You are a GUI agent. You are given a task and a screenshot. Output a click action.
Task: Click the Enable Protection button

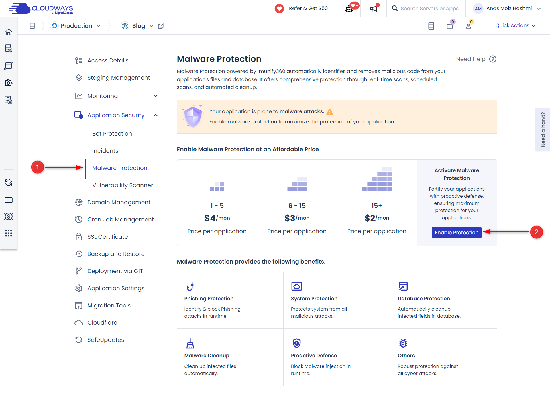tap(456, 233)
